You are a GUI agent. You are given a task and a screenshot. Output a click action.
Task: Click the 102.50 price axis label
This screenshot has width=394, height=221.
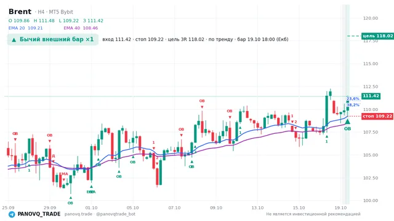371,178
